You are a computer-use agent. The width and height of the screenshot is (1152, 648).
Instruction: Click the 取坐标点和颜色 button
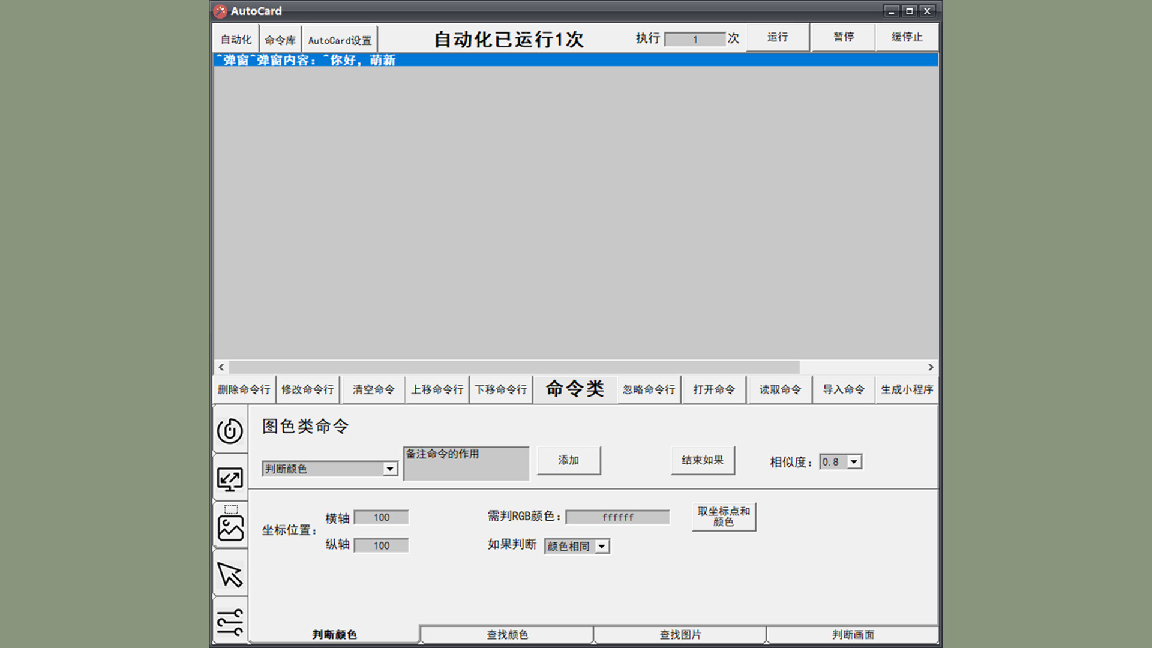click(x=724, y=517)
